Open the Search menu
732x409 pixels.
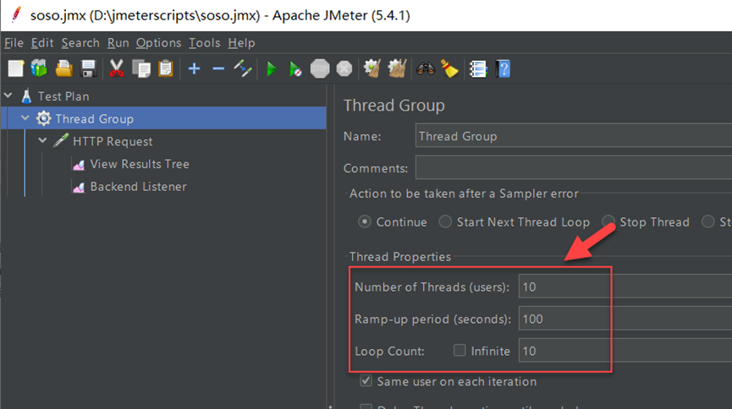click(x=80, y=43)
